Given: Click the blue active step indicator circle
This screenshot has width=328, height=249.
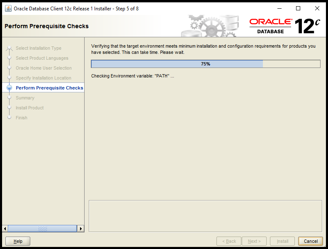Looking at the screenshot, I should click(x=9, y=88).
